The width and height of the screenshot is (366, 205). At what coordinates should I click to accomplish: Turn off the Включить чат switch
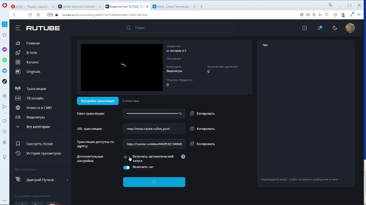pyautogui.click(x=126, y=167)
